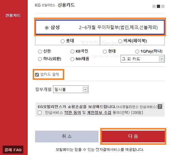Open the 약관 동의 link
This screenshot has width=171, height=155.
pos(73,112)
